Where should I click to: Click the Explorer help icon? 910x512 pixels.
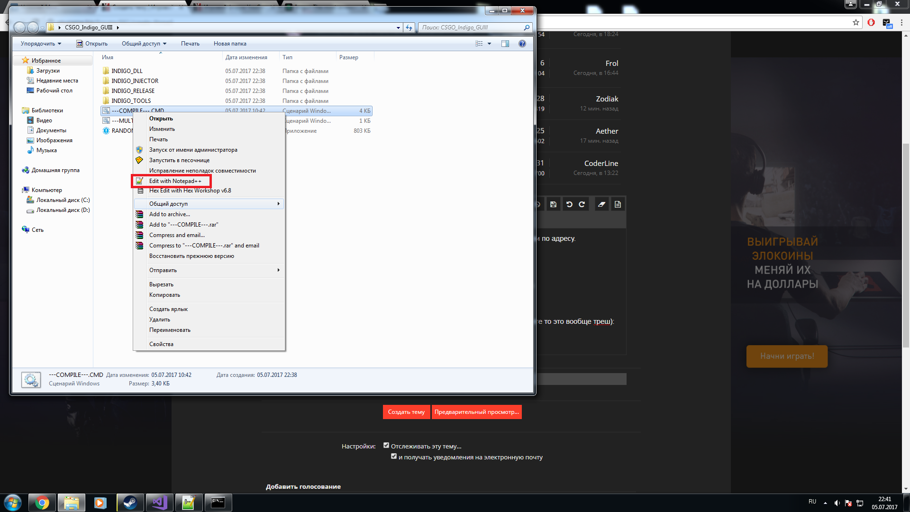coord(522,44)
